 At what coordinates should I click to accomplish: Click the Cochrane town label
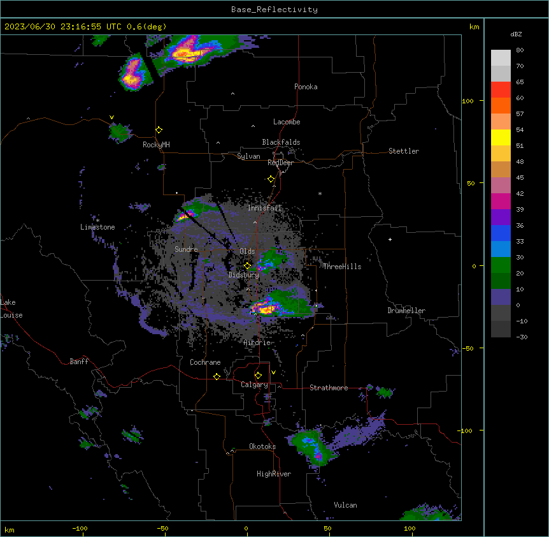pos(205,362)
